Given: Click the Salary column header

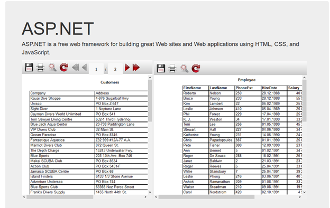Looking at the screenshot, I should [x=295, y=88].
